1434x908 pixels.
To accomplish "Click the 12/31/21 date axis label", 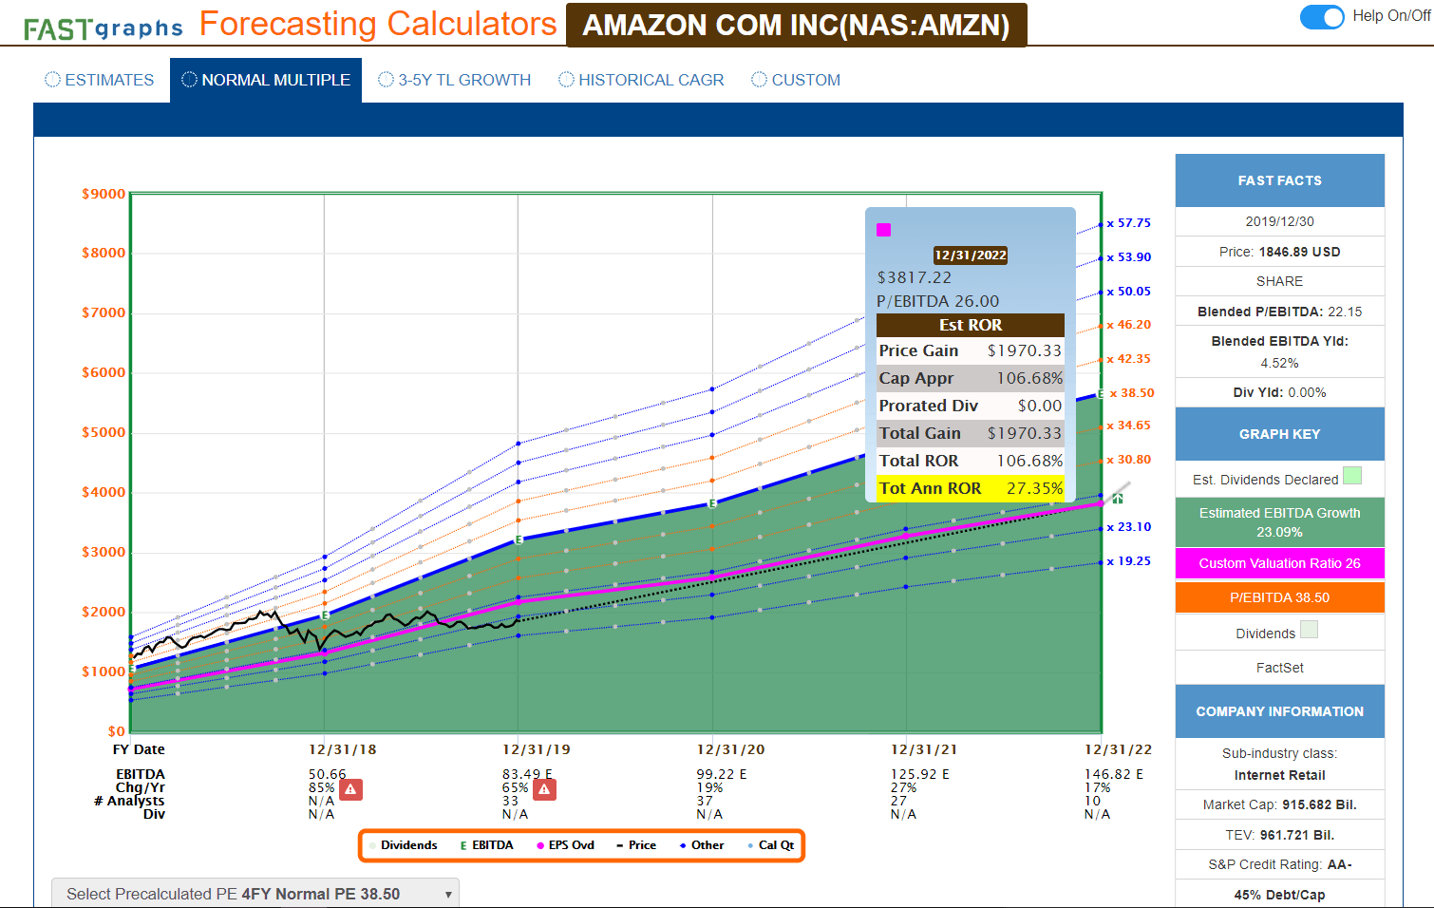I will (x=925, y=750).
